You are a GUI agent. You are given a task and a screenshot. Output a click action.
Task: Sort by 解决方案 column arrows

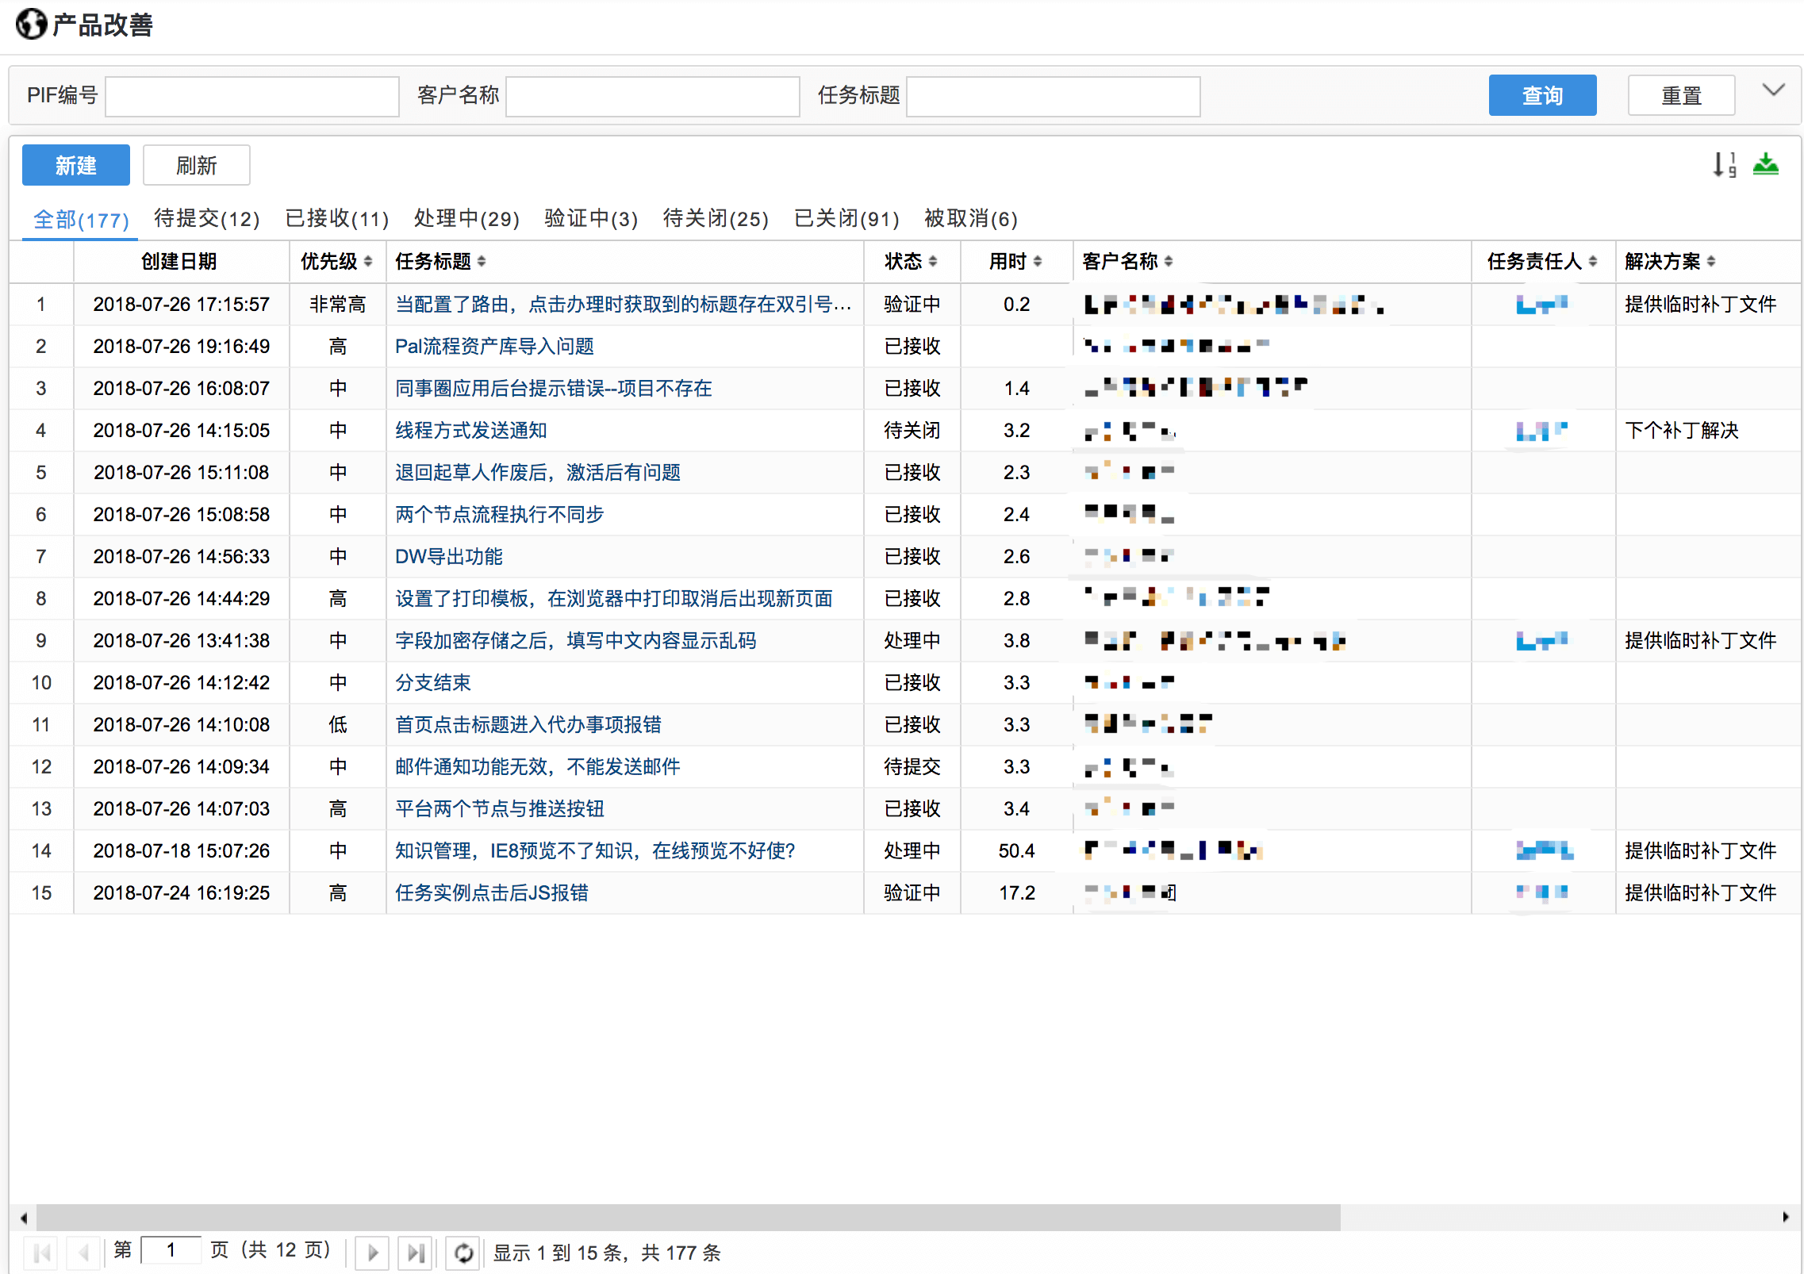tap(1711, 261)
